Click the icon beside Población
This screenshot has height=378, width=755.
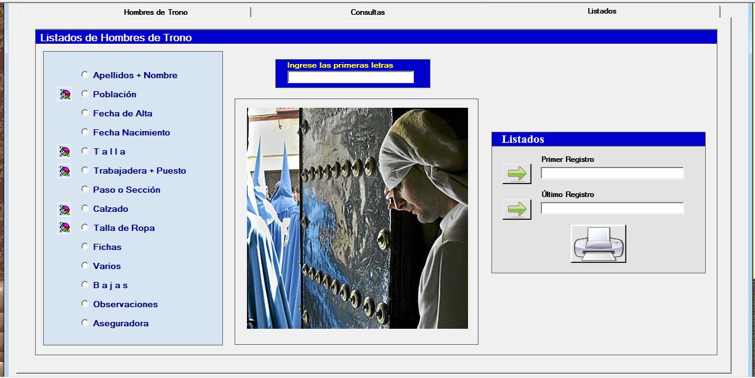point(64,94)
